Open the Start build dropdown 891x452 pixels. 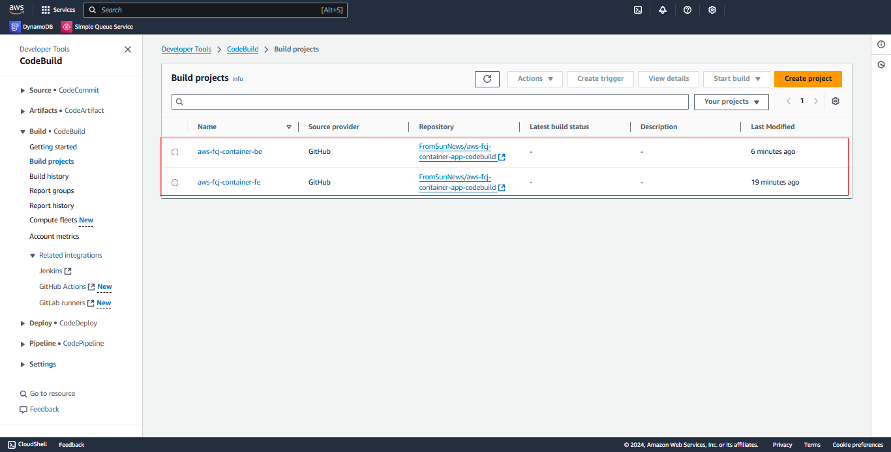pos(737,79)
